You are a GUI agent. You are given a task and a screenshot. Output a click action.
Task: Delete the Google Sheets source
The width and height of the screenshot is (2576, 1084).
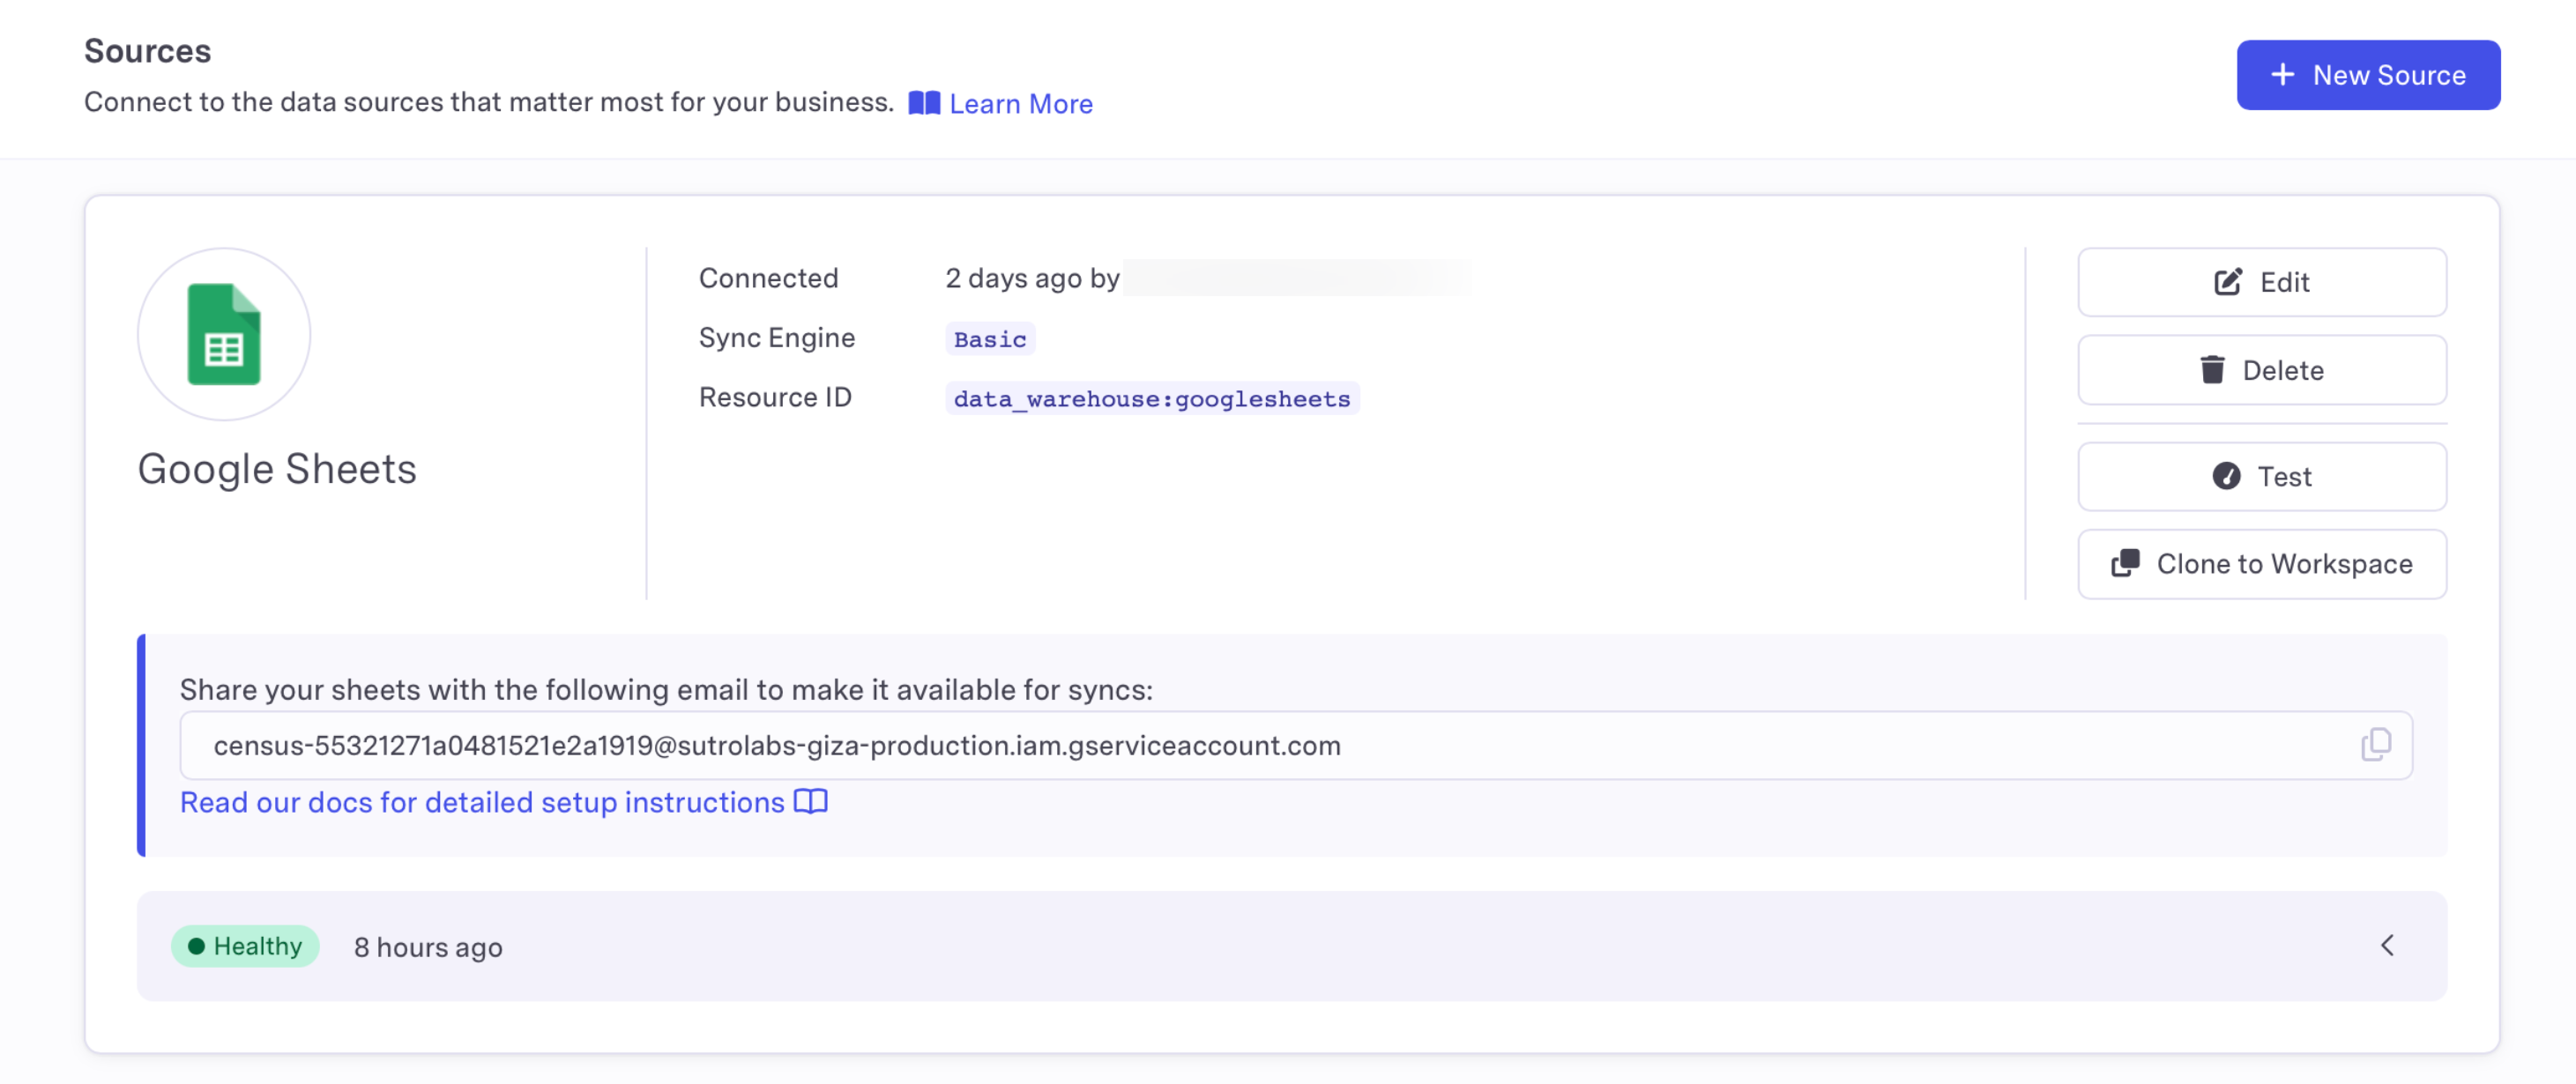2262,370
